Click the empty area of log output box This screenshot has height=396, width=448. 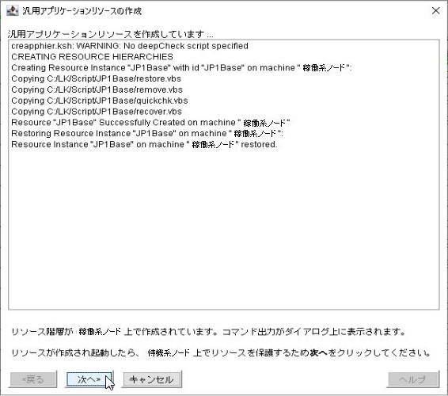tap(224, 229)
